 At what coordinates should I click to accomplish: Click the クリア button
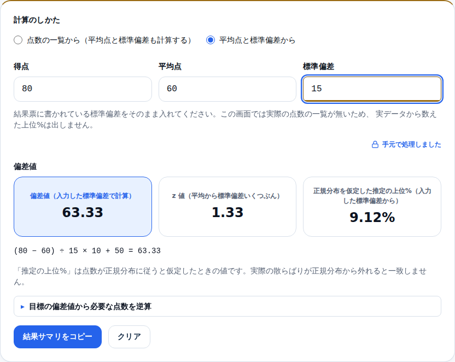[x=129, y=336]
